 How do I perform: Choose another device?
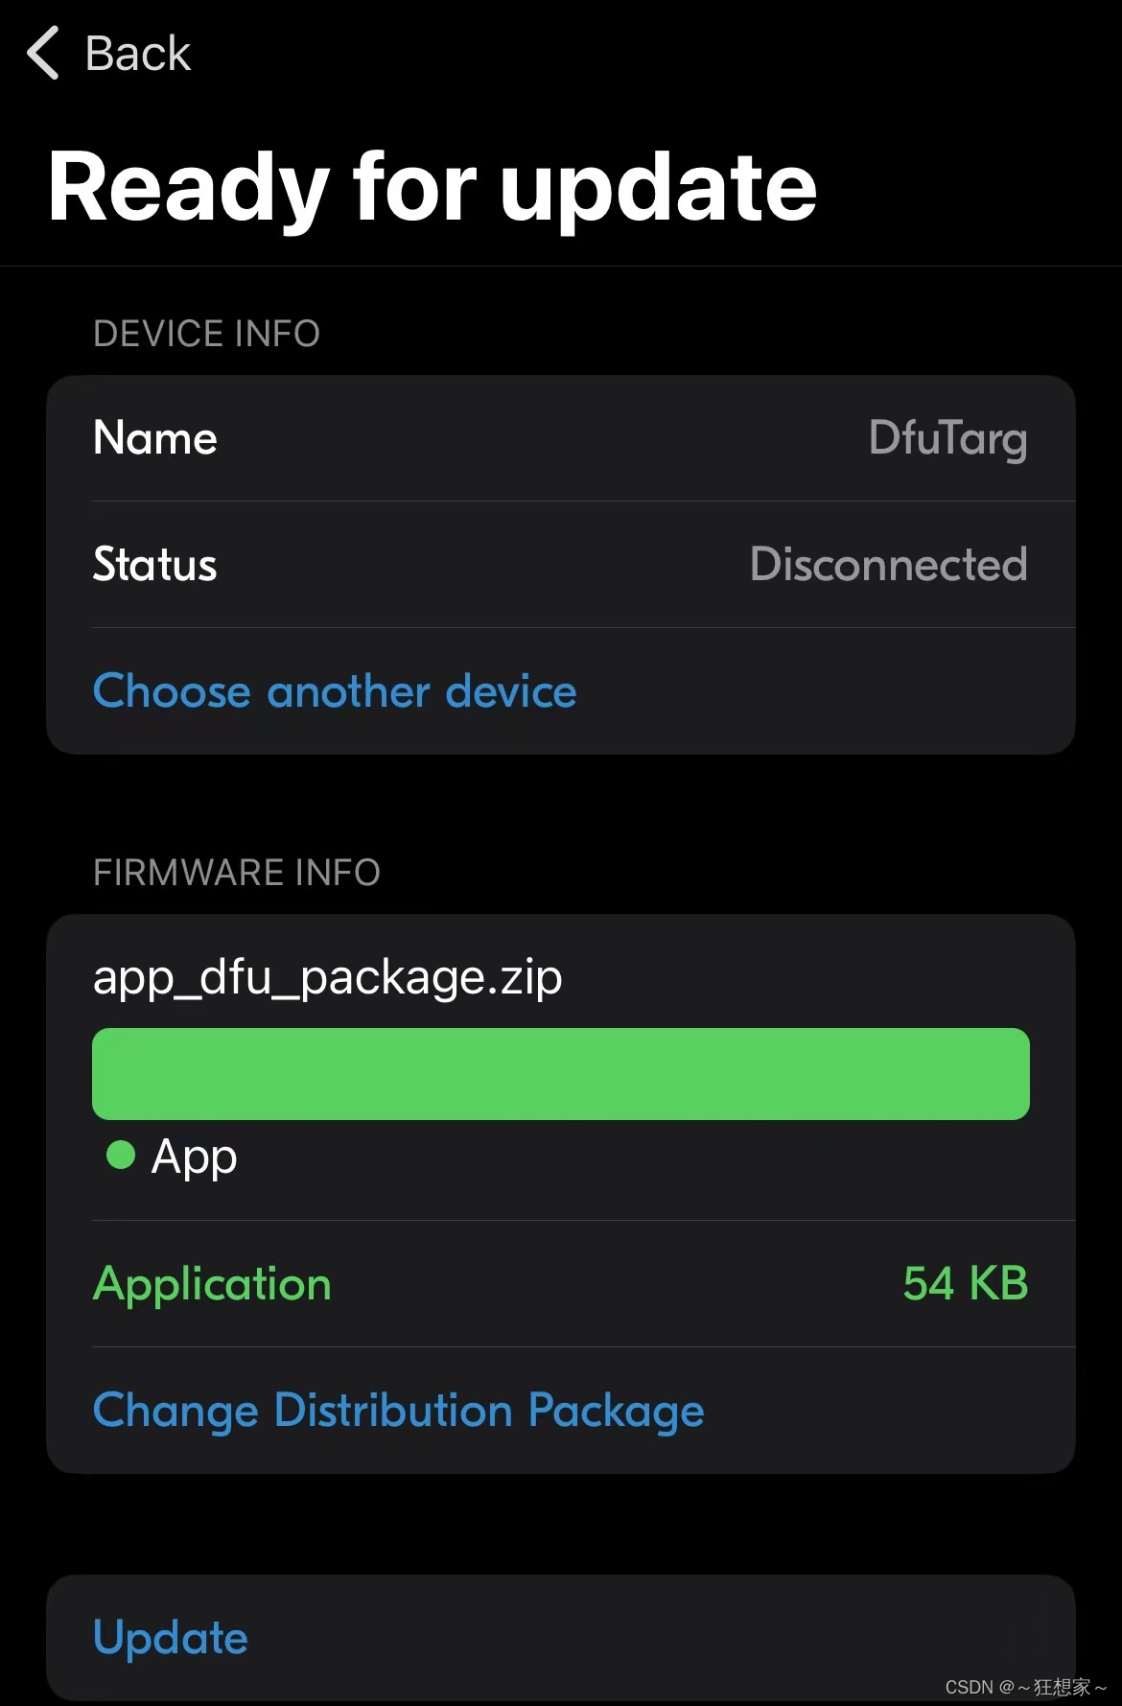pyautogui.click(x=335, y=691)
